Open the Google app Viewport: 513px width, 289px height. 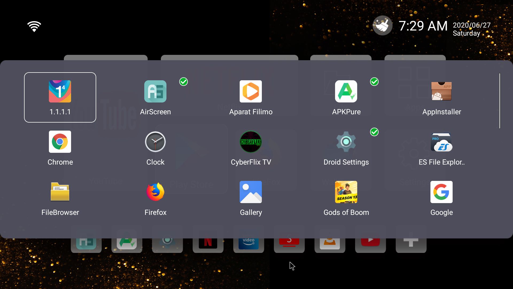pyautogui.click(x=441, y=192)
